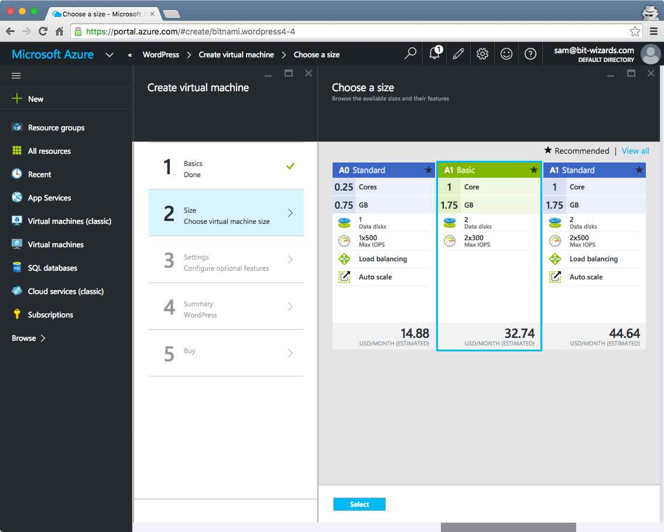Image resolution: width=664 pixels, height=532 pixels.
Task: Click the Microsoft Azure logo text
Action: point(53,54)
